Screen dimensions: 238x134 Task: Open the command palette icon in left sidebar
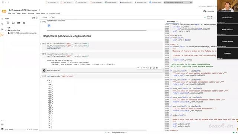[x=2, y=125]
